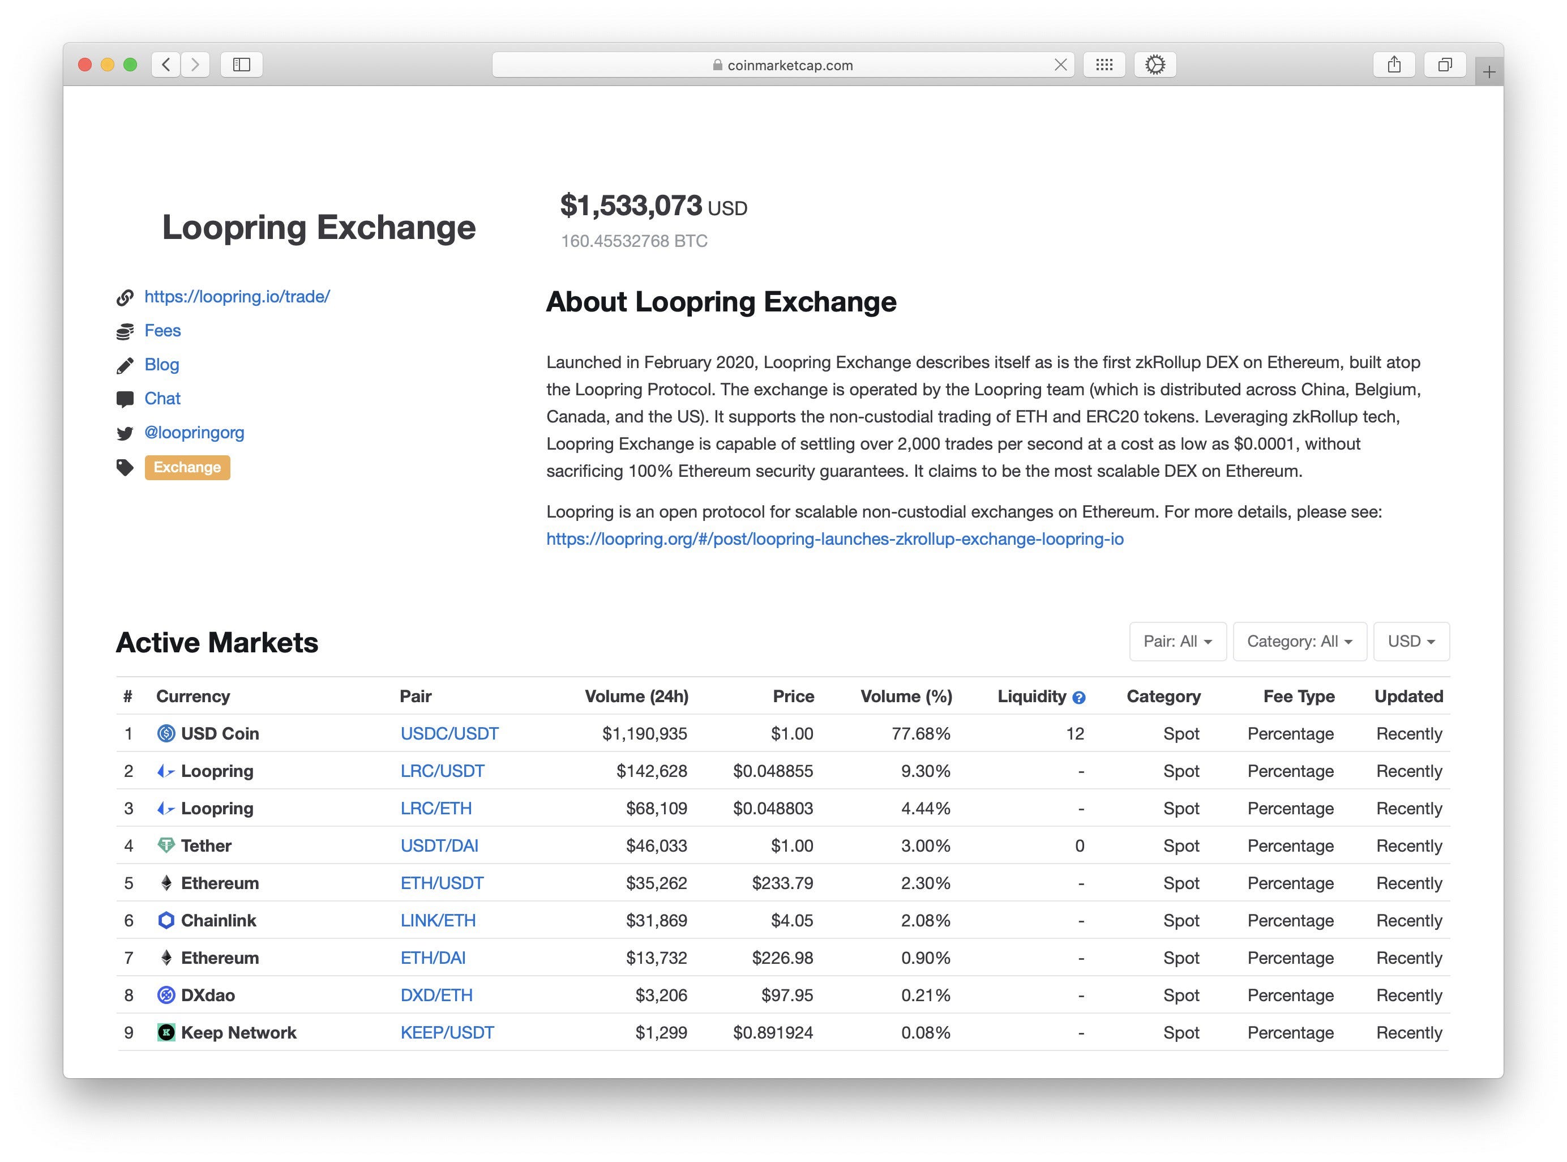
Task: Click the Price column header
Action: 793,697
